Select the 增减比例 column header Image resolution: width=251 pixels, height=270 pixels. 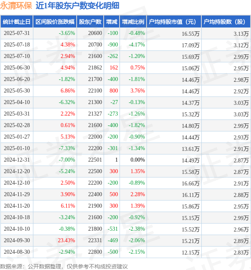click(133, 22)
